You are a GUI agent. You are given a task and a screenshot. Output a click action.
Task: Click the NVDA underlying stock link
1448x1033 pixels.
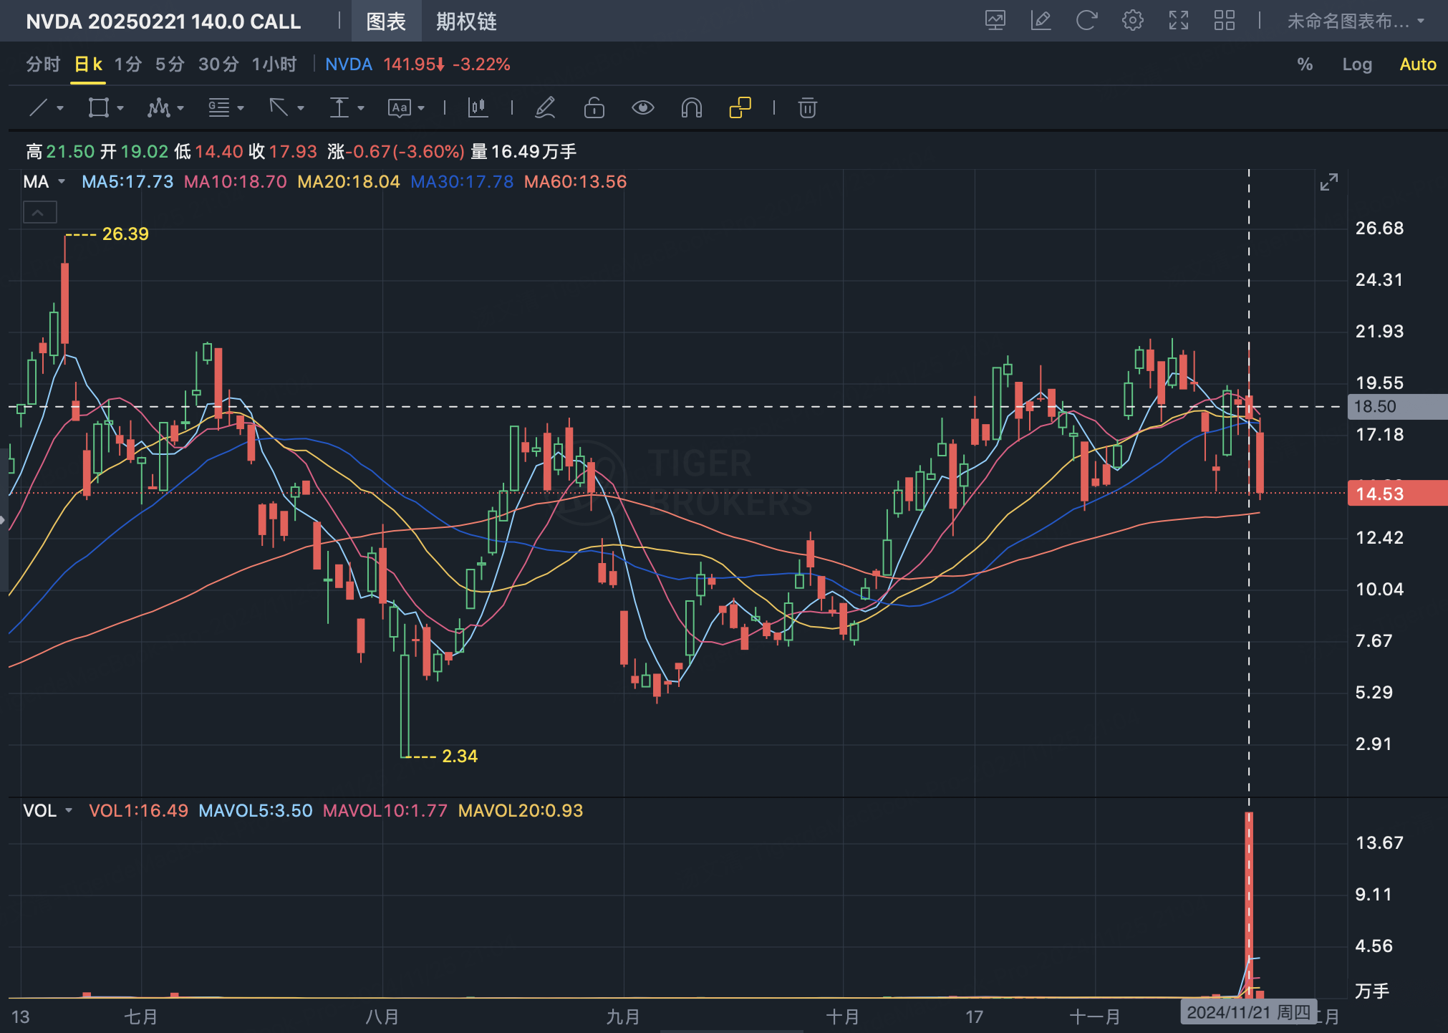348,64
